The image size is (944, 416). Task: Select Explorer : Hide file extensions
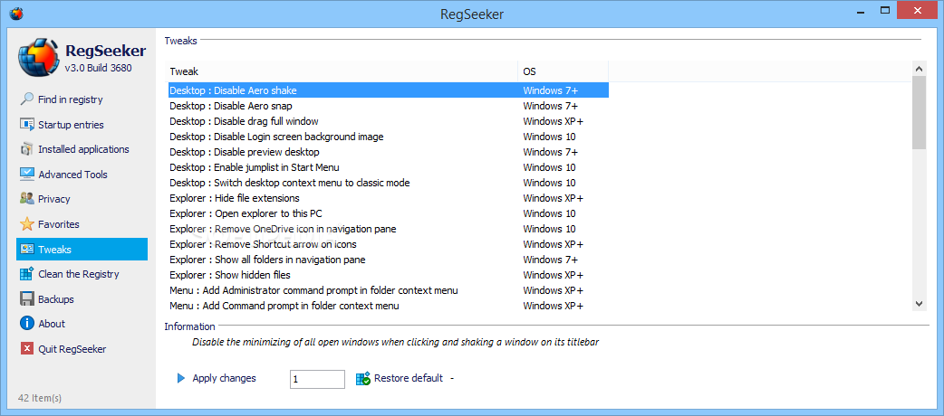point(389,198)
